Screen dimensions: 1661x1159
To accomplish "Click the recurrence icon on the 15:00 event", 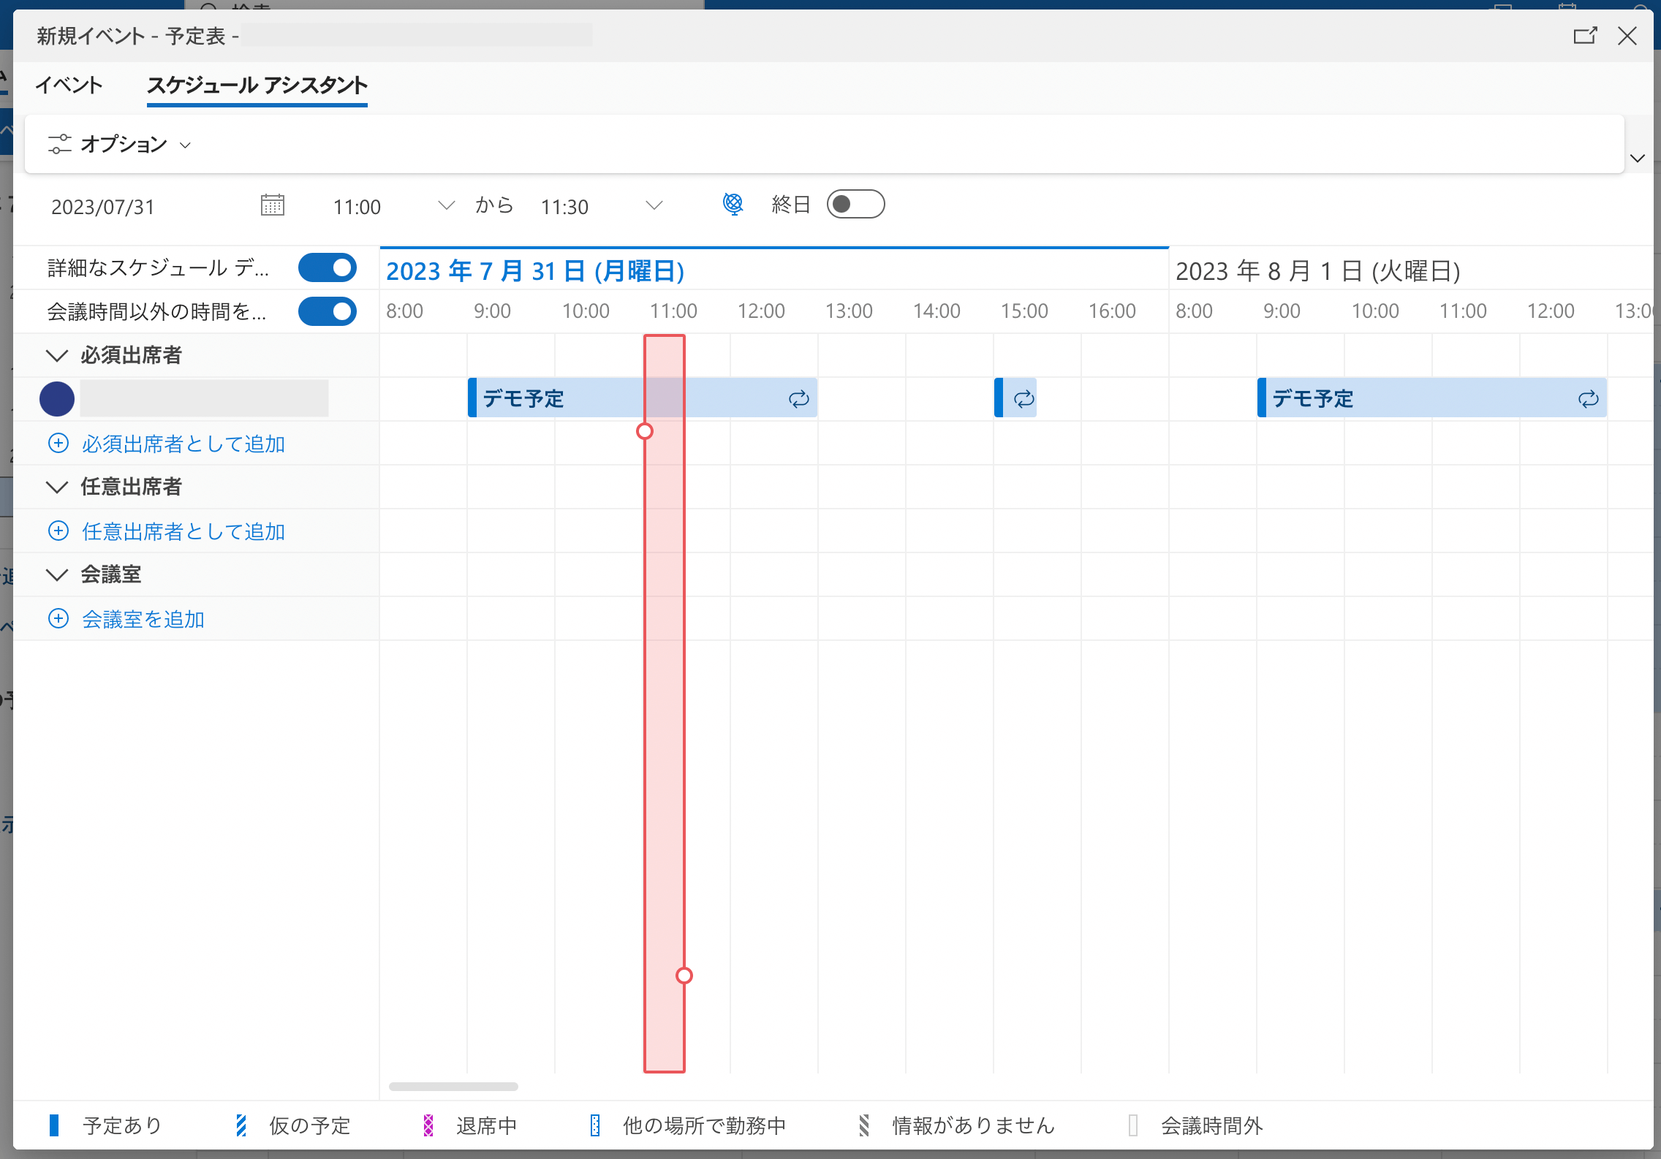I will pyautogui.click(x=1024, y=398).
